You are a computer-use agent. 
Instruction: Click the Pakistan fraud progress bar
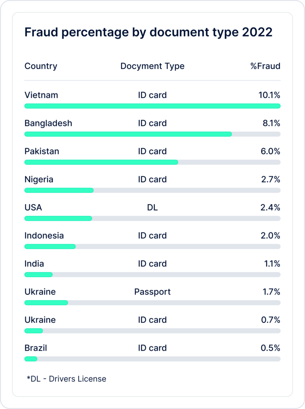pyautogui.click(x=152, y=162)
